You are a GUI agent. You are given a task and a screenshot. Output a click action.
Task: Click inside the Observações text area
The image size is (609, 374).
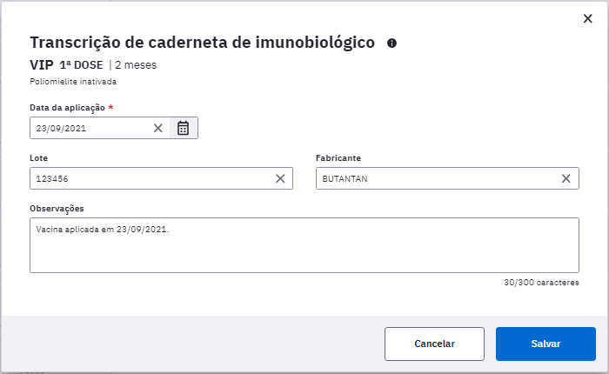pos(304,245)
